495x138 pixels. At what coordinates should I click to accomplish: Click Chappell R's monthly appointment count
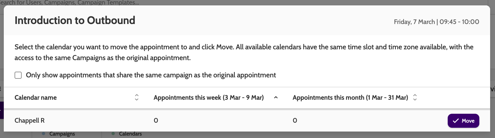[295, 120]
